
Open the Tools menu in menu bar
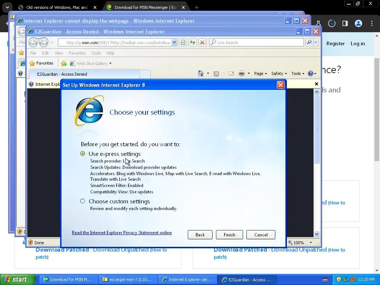(96, 53)
